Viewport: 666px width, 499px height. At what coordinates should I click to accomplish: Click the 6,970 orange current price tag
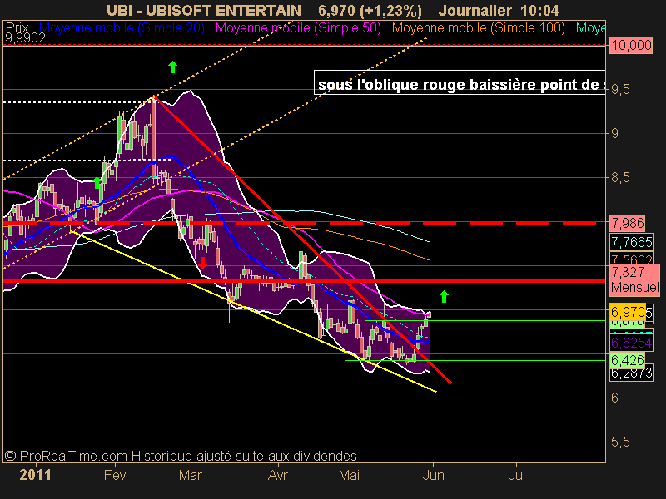click(628, 313)
